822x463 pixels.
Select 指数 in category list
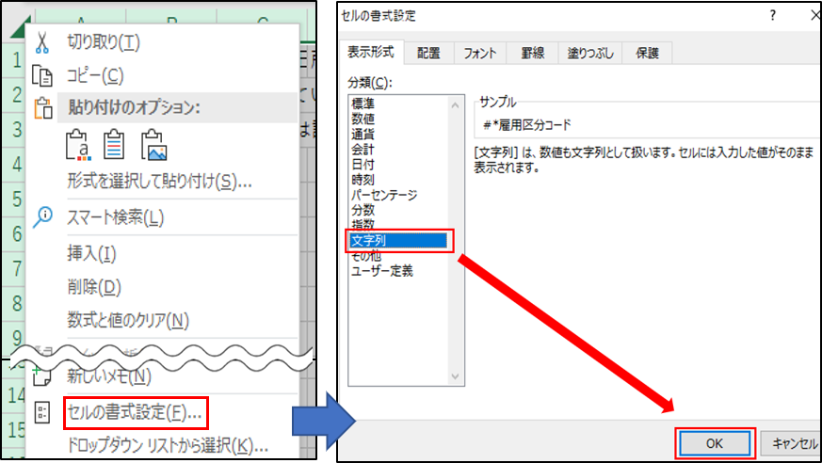pos(363,225)
